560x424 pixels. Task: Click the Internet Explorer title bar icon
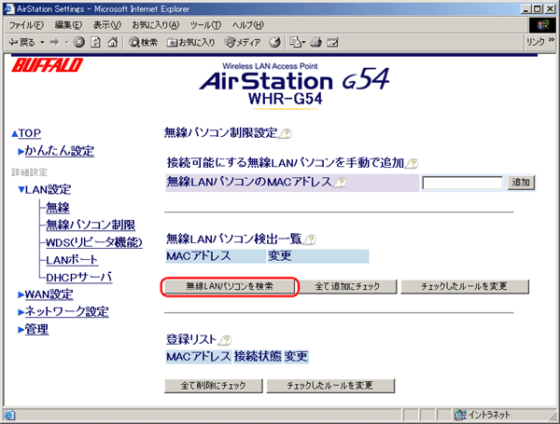[x=7, y=8]
